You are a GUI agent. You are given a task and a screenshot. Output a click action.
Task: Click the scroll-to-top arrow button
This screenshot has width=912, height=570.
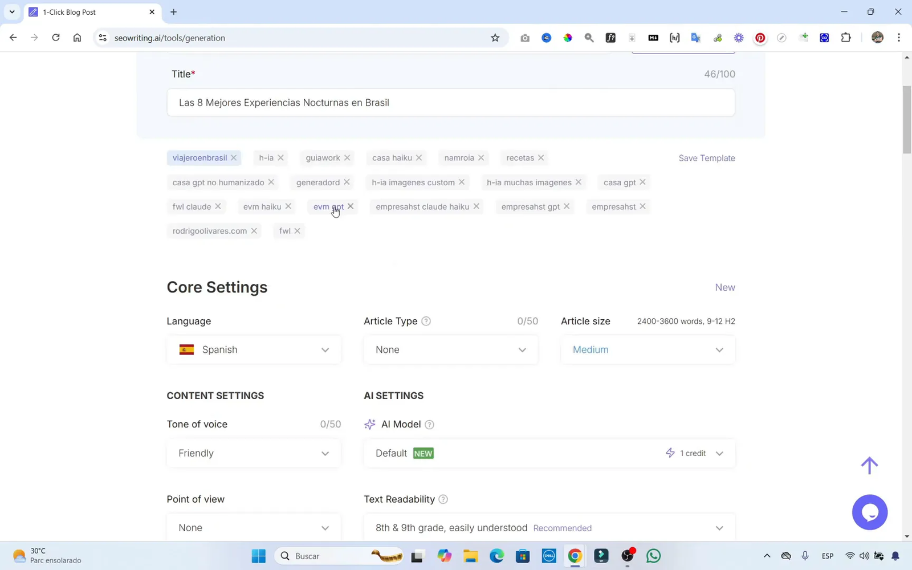click(x=869, y=465)
